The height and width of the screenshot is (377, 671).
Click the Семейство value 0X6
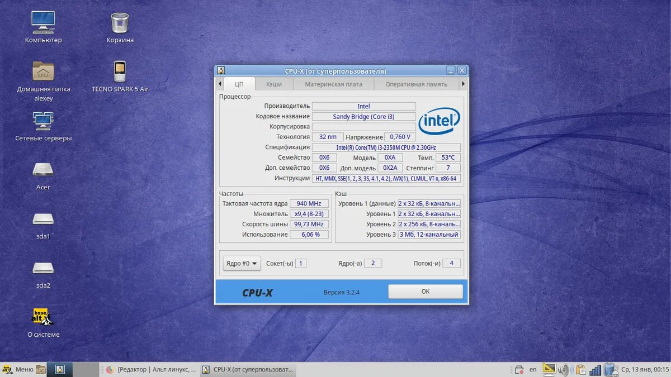pos(324,158)
